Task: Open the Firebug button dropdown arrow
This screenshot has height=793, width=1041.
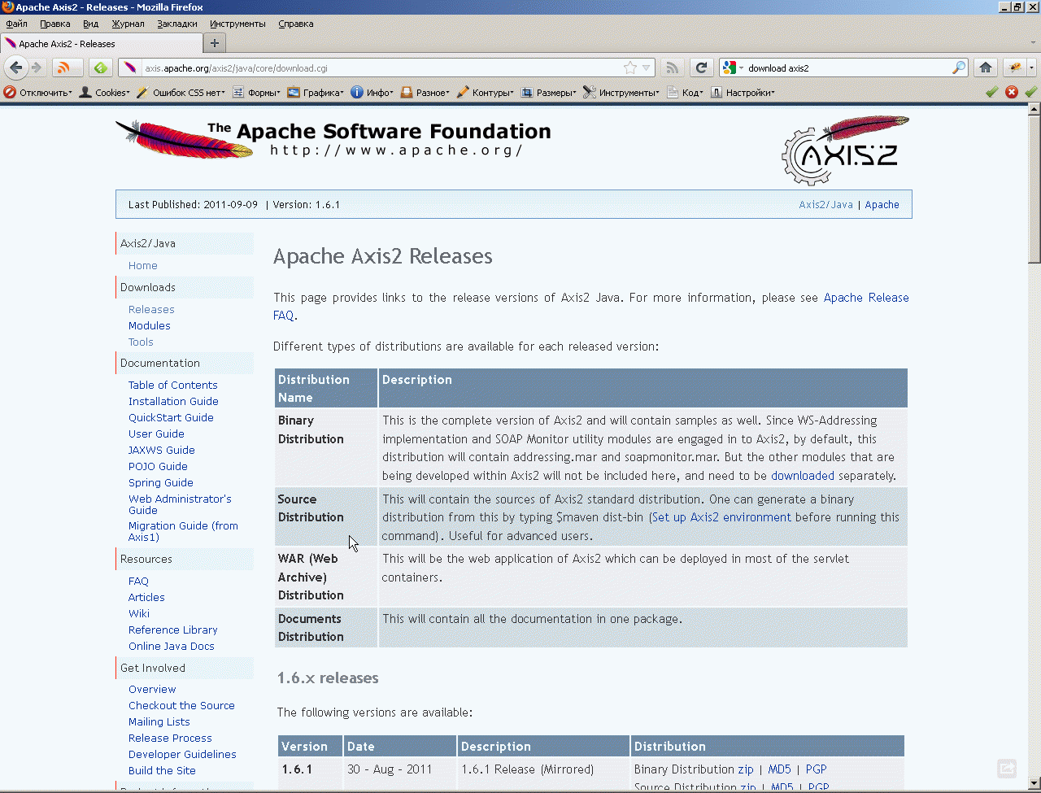Action: tap(1031, 68)
